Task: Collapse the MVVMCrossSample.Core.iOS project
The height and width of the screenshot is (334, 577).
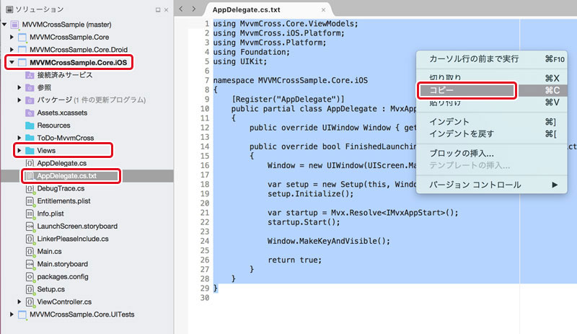Action: click(x=12, y=62)
